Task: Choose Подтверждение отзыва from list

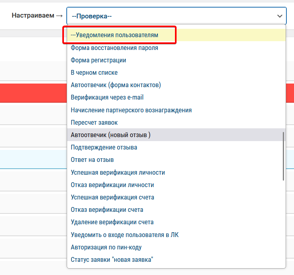Action: (x=104, y=147)
